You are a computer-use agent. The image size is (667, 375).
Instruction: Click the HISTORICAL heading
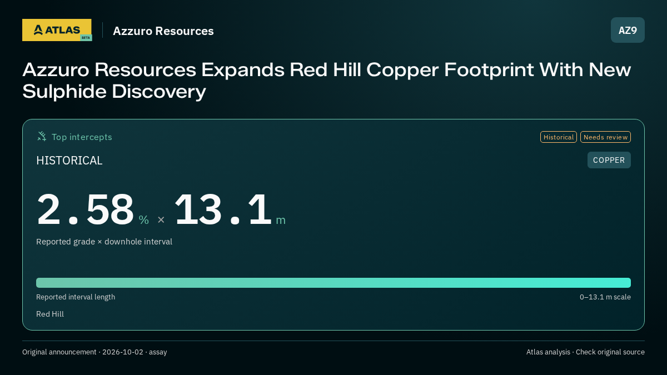point(69,161)
